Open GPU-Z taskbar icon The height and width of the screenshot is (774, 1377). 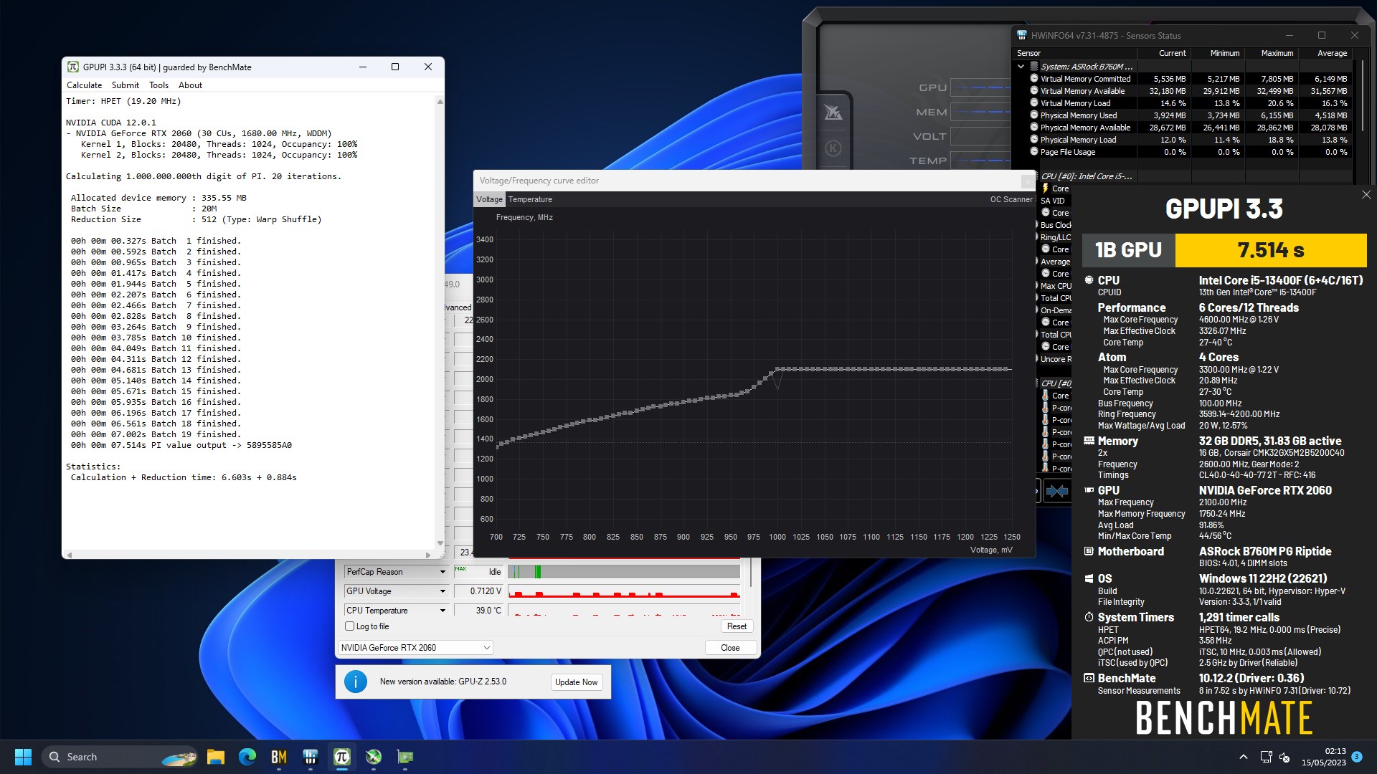pos(405,757)
